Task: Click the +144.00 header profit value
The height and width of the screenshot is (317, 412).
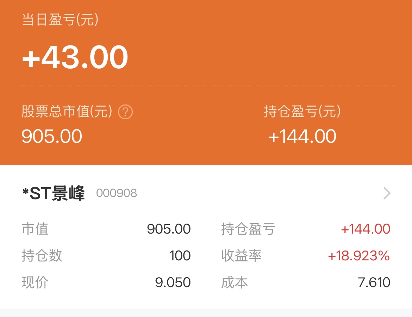Action: (x=302, y=137)
